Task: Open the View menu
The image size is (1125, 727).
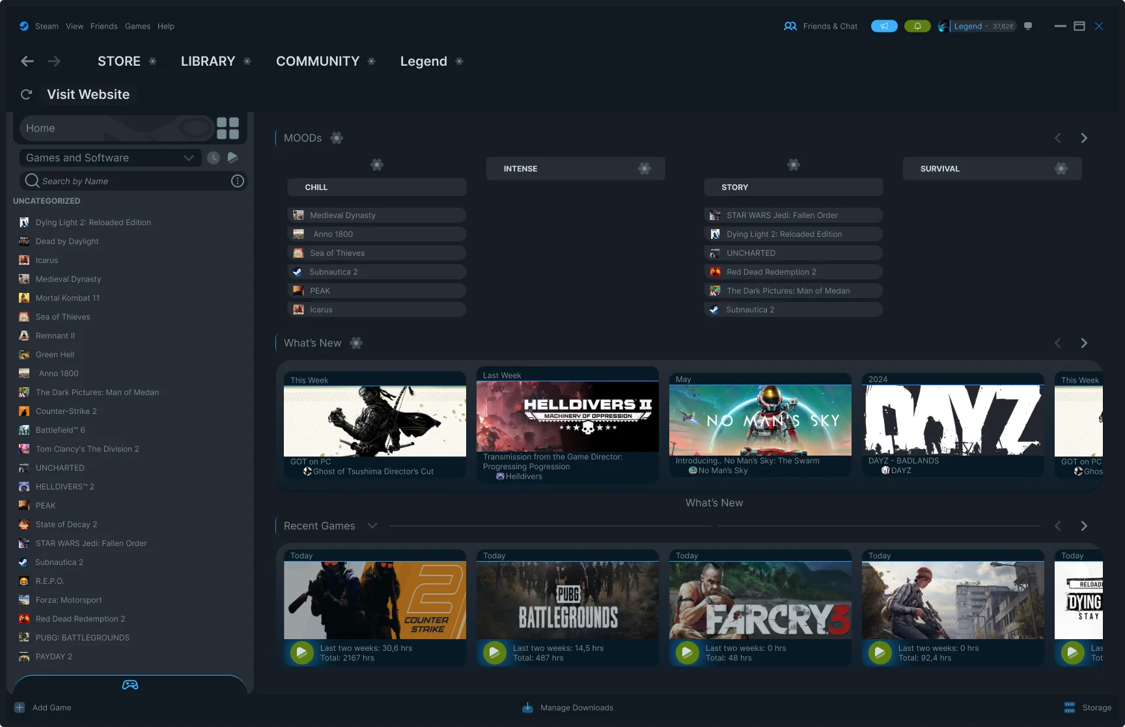Action: tap(74, 26)
